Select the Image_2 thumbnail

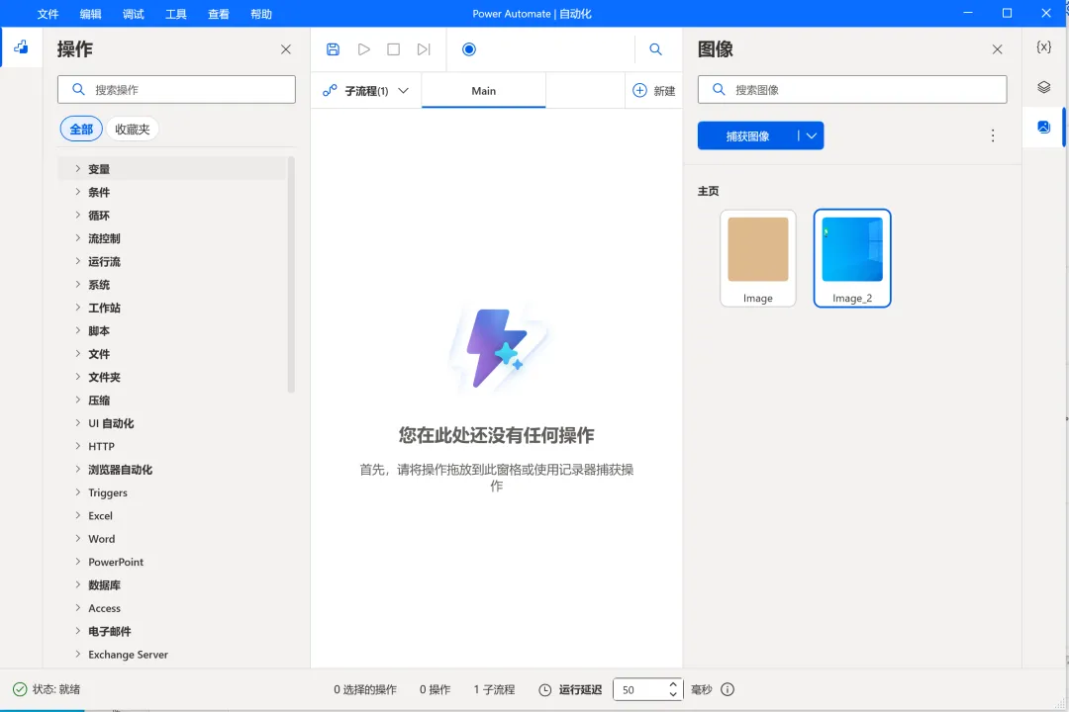click(852, 258)
